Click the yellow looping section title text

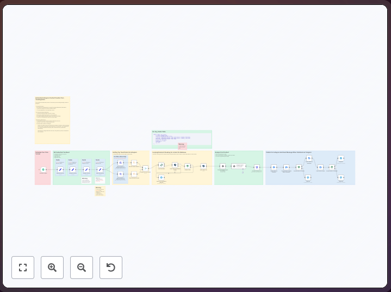(169, 152)
